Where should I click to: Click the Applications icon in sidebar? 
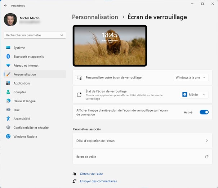pyautogui.click(x=8, y=83)
